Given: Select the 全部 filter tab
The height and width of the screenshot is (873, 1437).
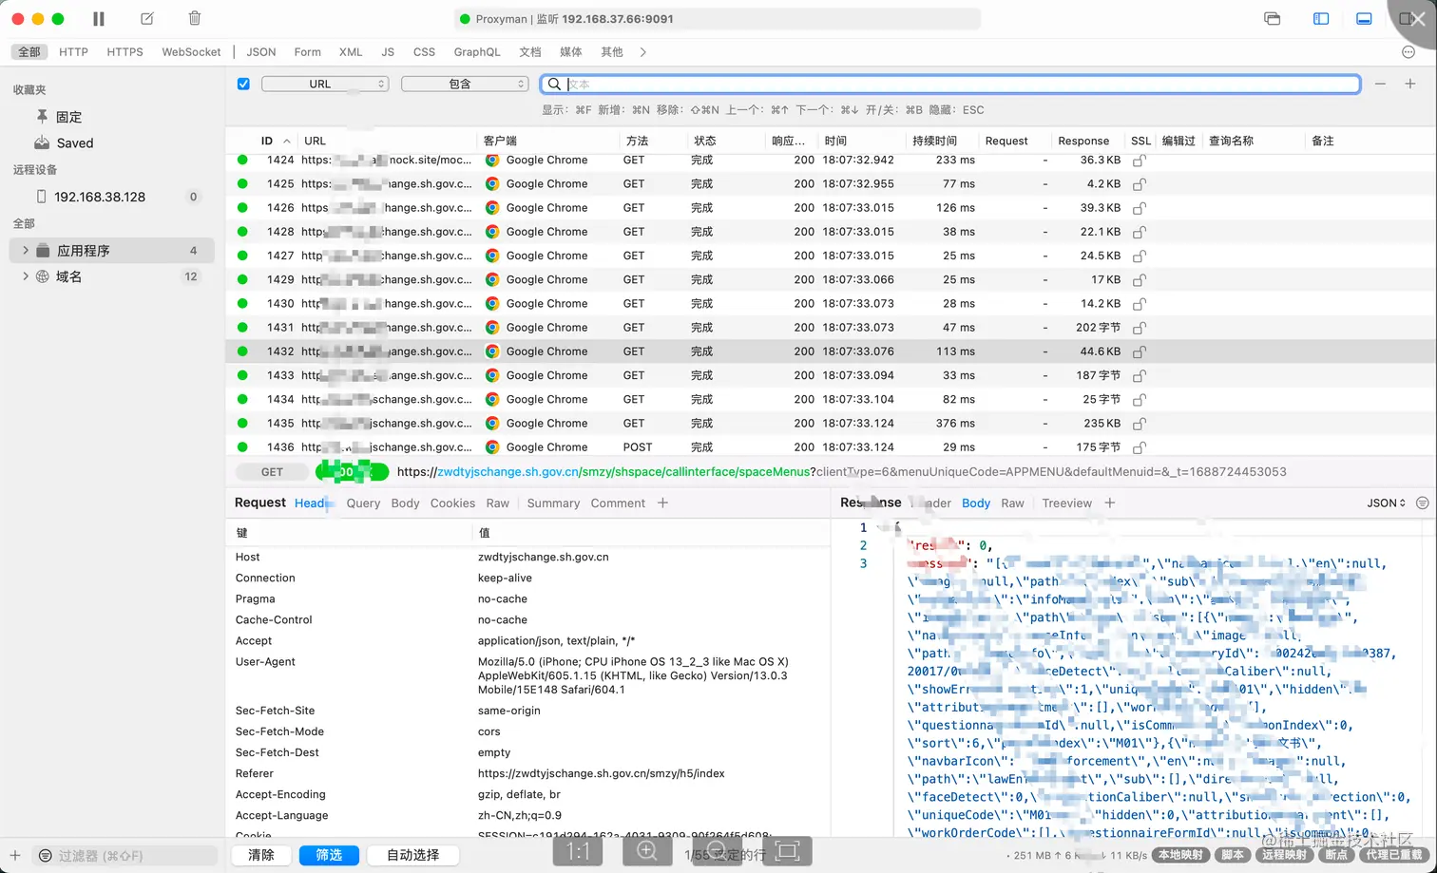Looking at the screenshot, I should tap(29, 52).
